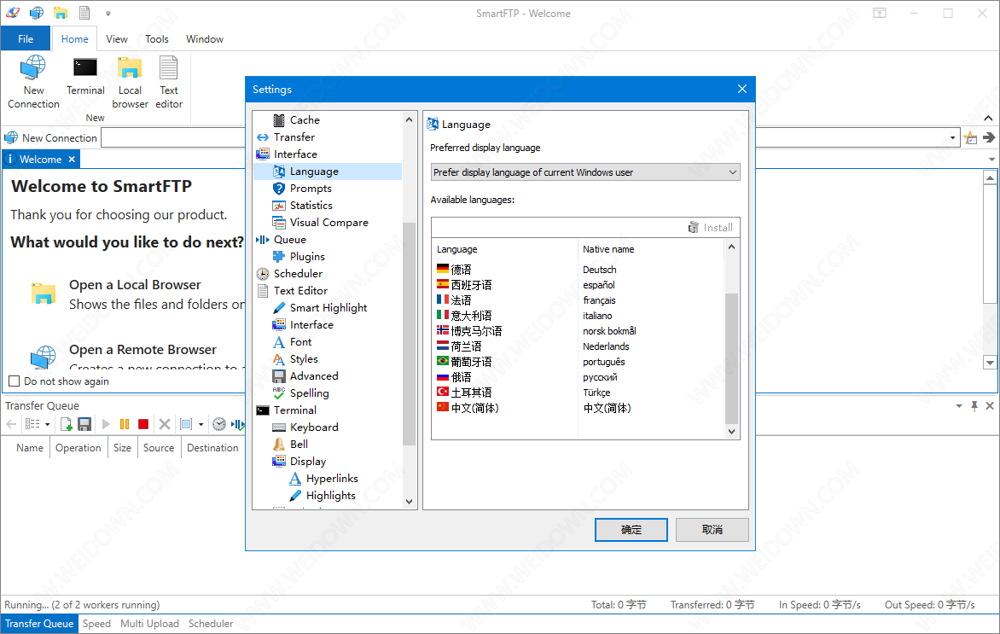Expand the address bar dropdown arrow

click(953, 137)
